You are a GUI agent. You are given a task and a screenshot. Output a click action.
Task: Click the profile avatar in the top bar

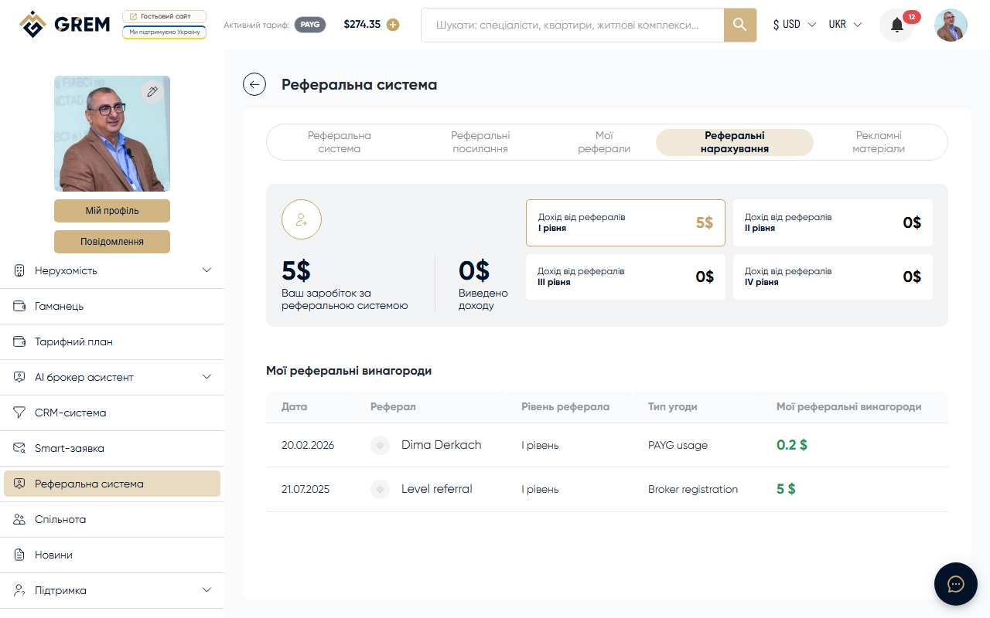point(951,25)
